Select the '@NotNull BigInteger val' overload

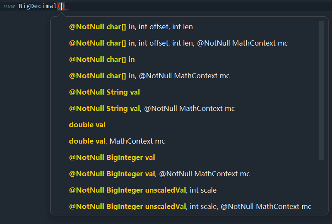[x=112, y=157]
